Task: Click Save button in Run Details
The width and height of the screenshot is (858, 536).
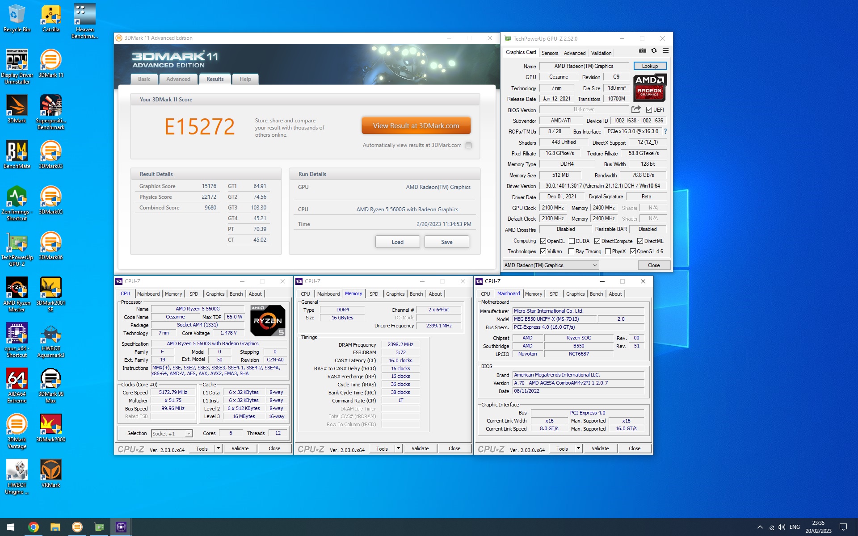Action: click(x=446, y=242)
